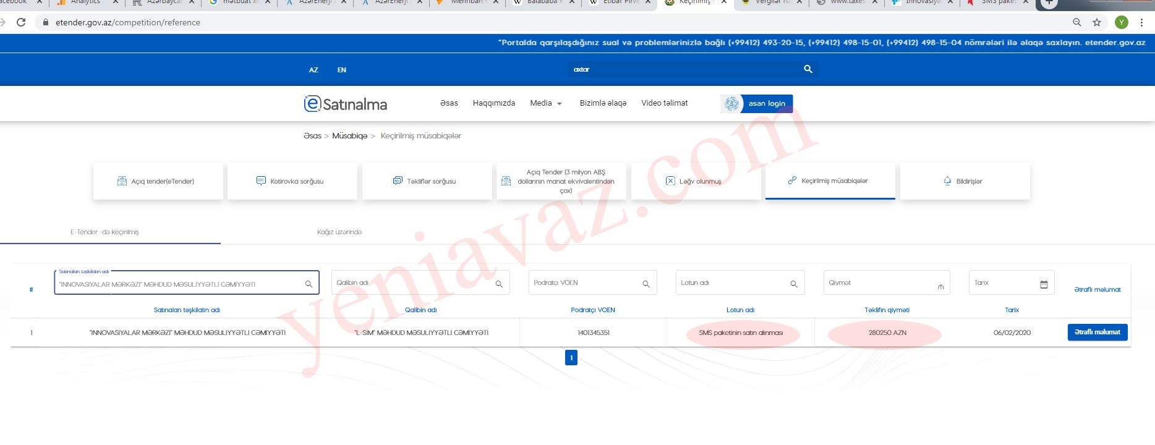Go to page 1 in pagination
The width and height of the screenshot is (1155, 445).
pyautogui.click(x=571, y=357)
